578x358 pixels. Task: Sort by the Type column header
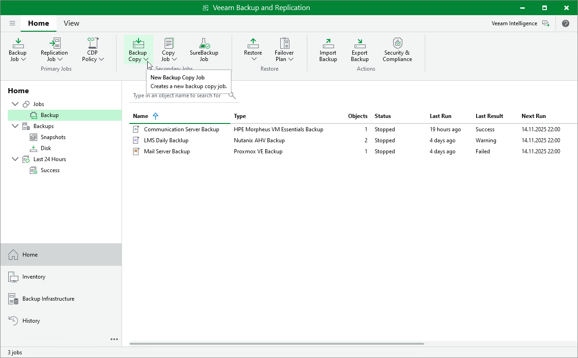[240, 116]
